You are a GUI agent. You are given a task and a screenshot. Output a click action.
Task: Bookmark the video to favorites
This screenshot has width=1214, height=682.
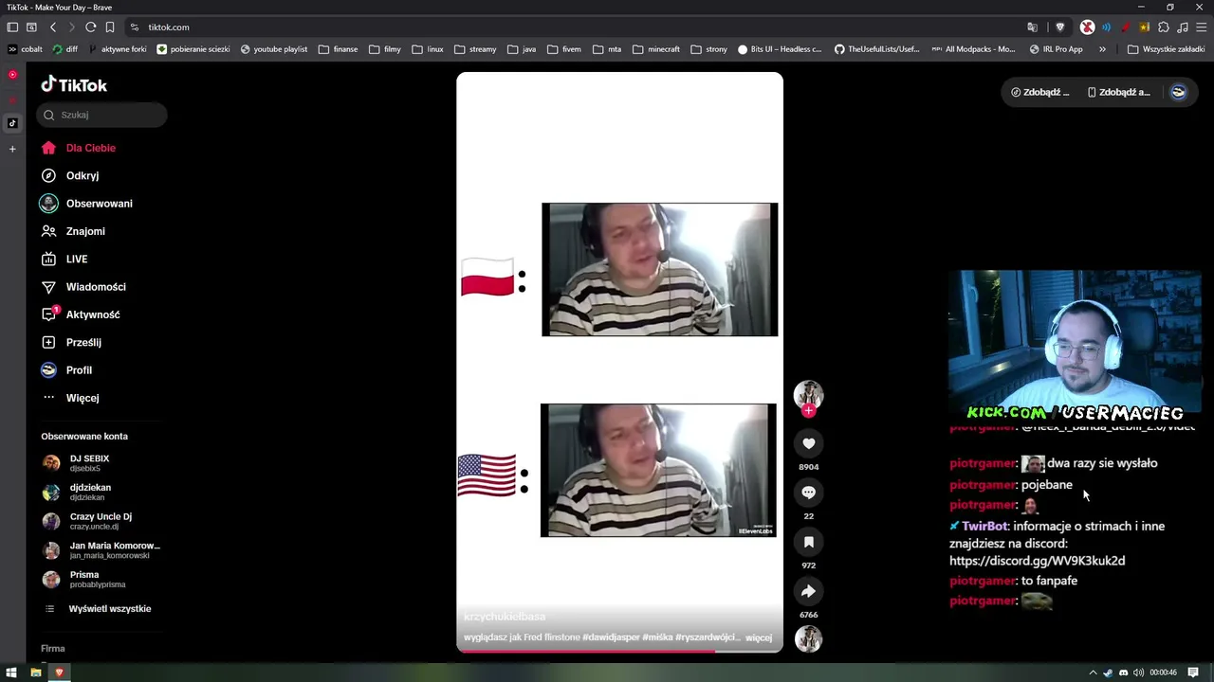(808, 542)
